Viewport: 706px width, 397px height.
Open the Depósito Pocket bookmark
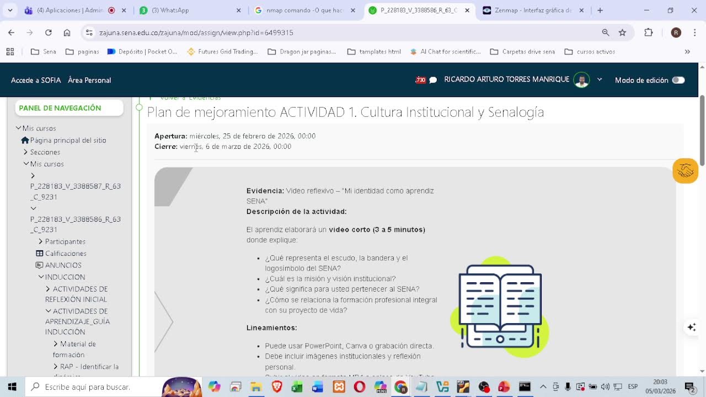click(142, 52)
